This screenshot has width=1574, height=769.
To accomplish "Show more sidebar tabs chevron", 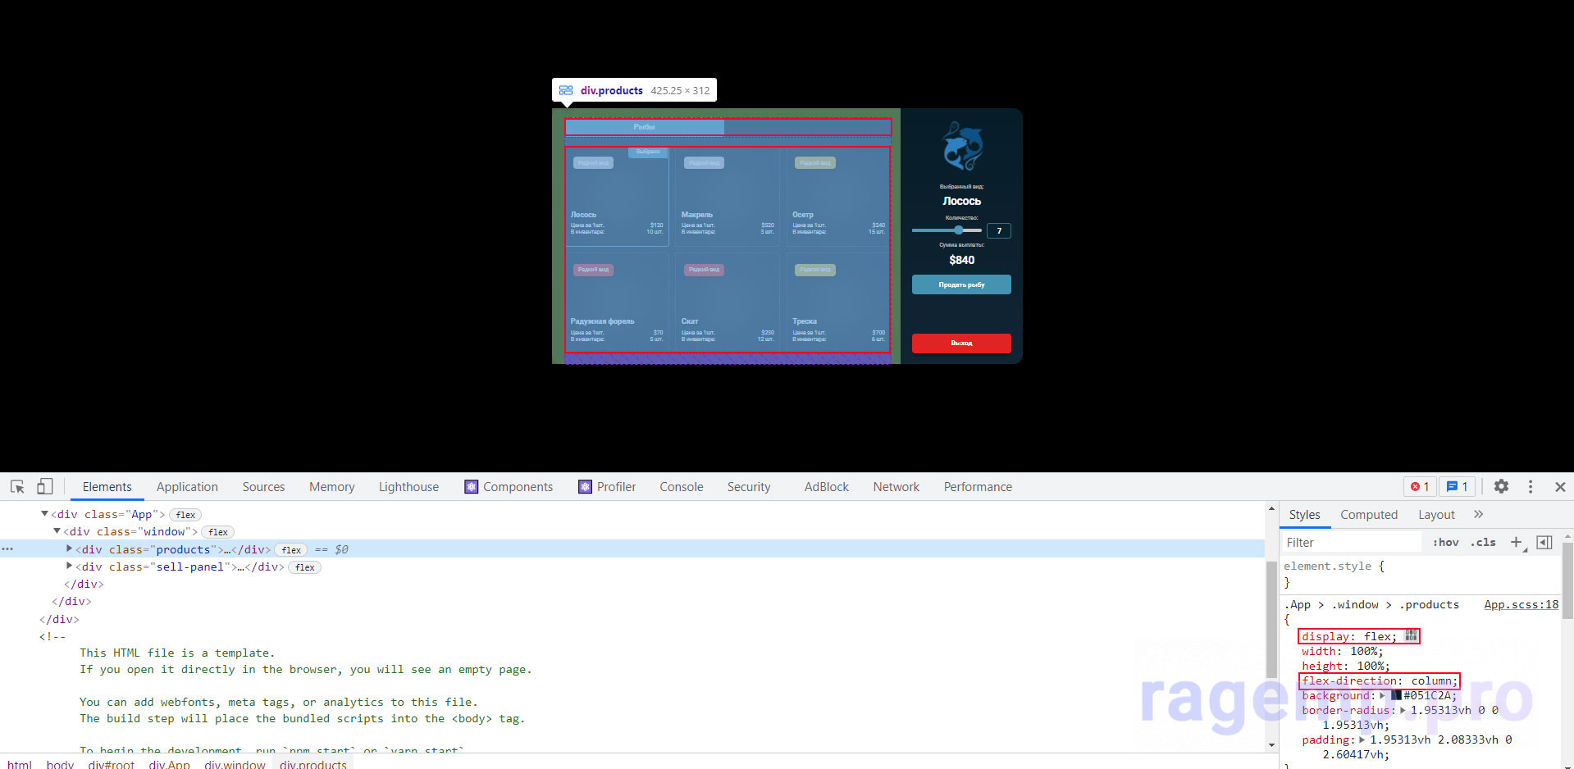I will pyautogui.click(x=1478, y=514).
